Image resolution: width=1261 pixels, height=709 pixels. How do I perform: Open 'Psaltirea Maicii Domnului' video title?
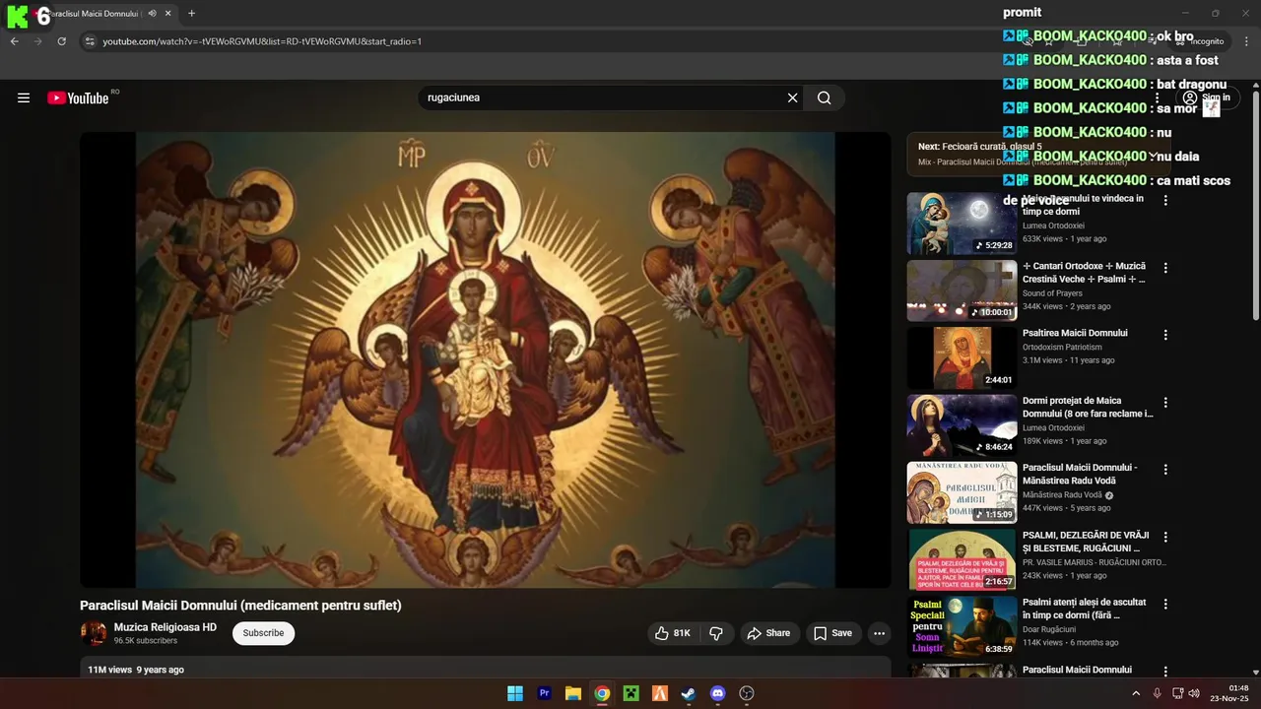tap(1075, 333)
